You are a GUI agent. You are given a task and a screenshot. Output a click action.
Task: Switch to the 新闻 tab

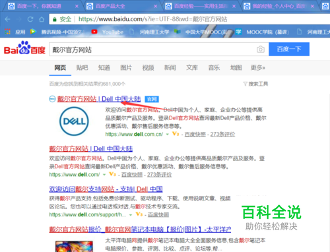point(170,67)
